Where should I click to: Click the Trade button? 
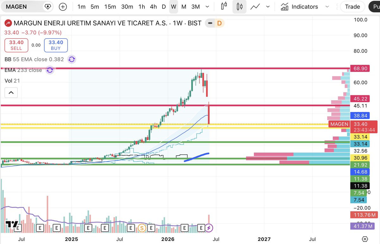click(x=352, y=7)
